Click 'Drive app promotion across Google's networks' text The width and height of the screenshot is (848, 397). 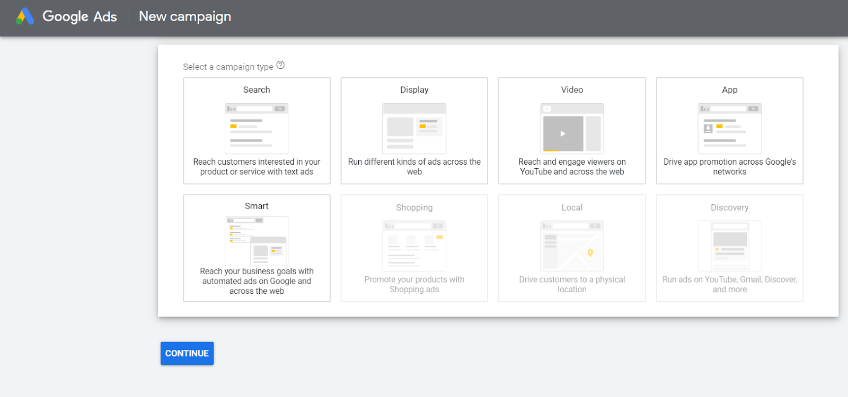[730, 167]
